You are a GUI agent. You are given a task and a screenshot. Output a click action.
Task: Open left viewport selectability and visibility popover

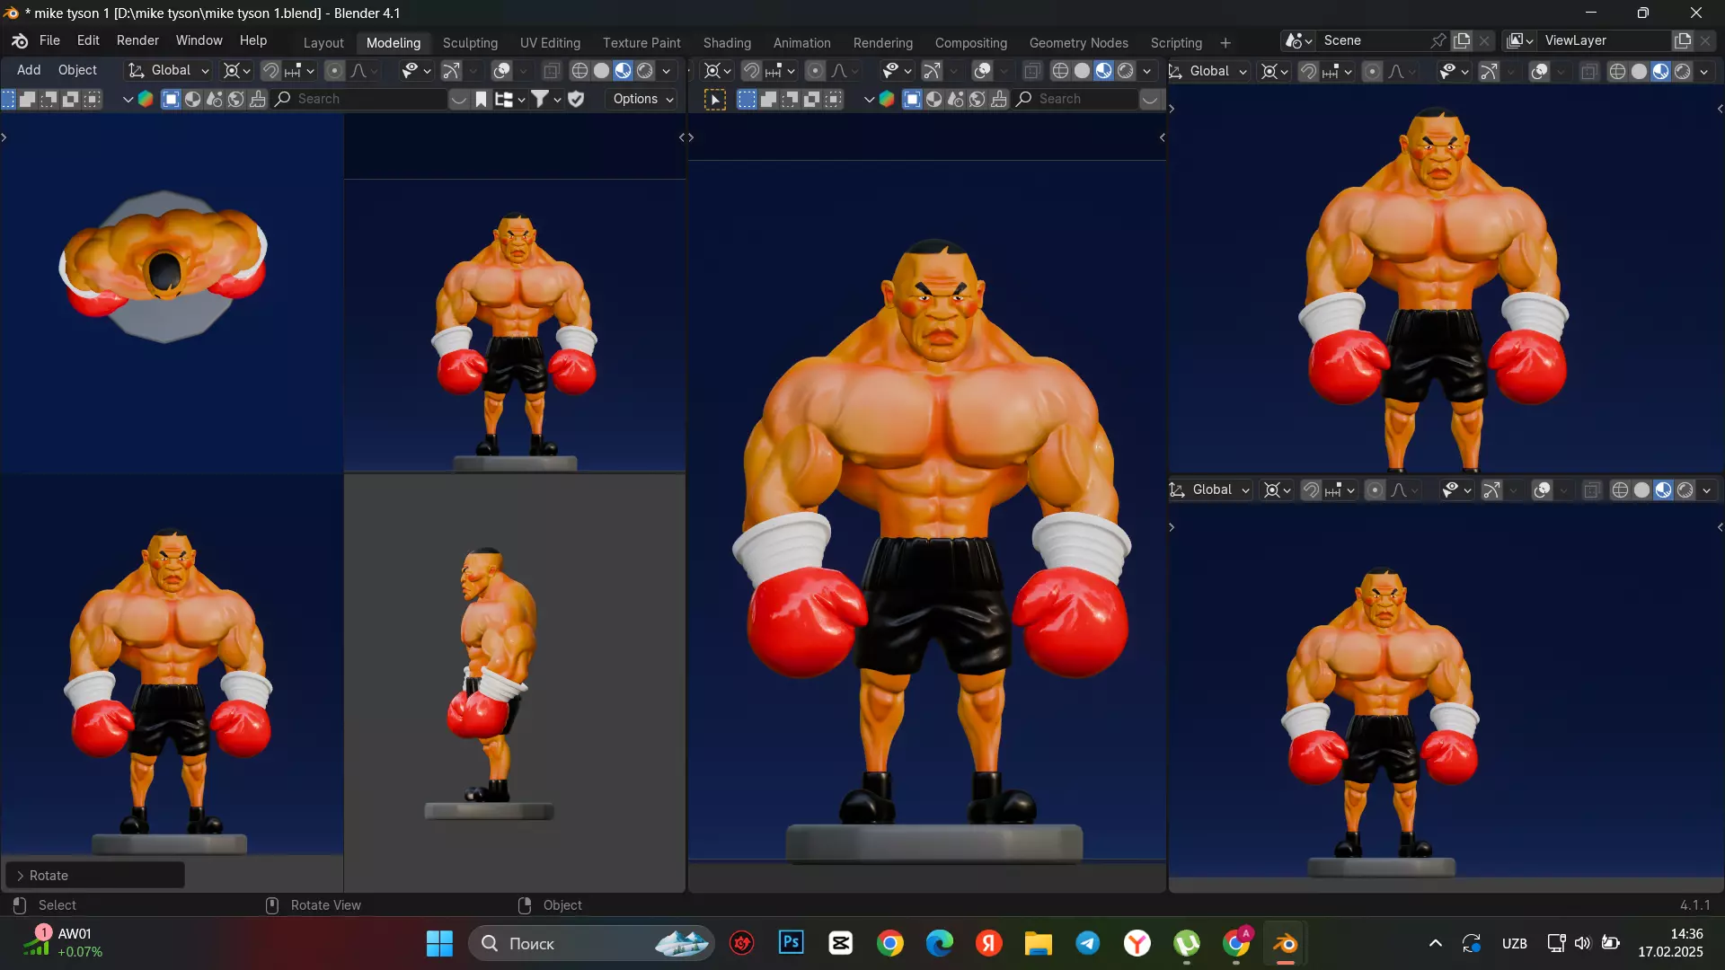pyautogui.click(x=416, y=71)
